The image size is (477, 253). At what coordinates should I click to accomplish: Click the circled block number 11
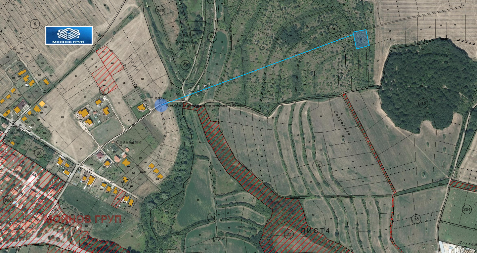pyautogui.click(x=288, y=234)
